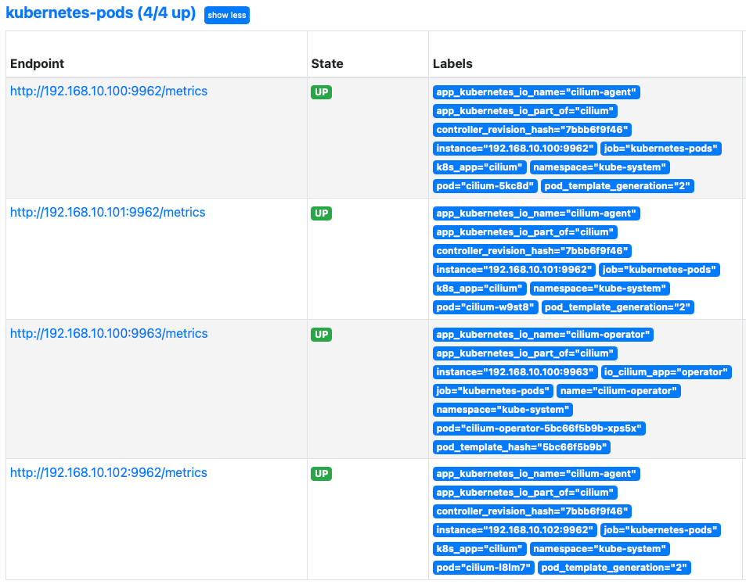Click the io_cilium_app="operator" label
746x588 pixels.
tap(666, 372)
